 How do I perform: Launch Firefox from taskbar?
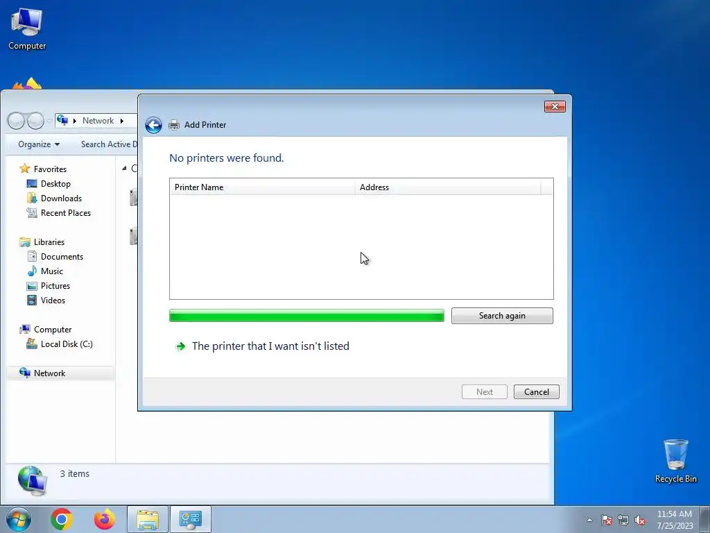[105, 519]
